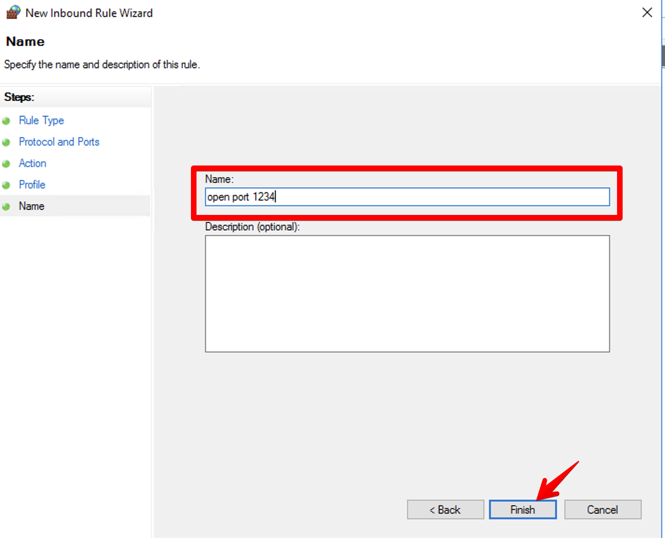Click the 'Name:' field label

pyautogui.click(x=219, y=179)
